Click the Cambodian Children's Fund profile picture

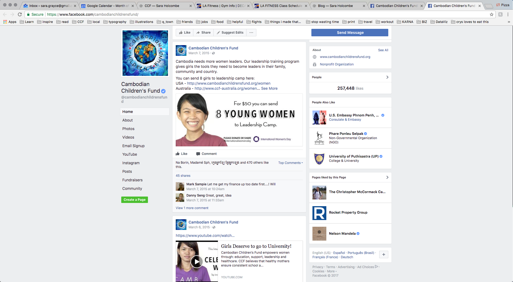coord(145,53)
